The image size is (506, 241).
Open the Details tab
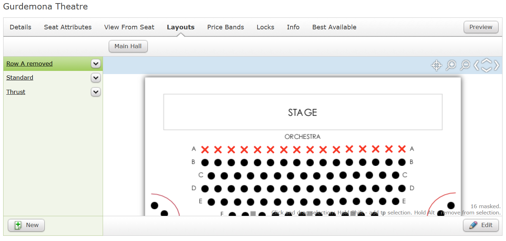[20, 27]
